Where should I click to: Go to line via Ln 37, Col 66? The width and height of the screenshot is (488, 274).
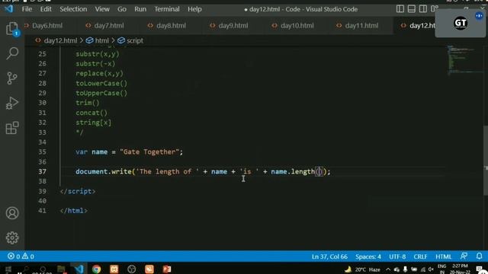(329, 256)
